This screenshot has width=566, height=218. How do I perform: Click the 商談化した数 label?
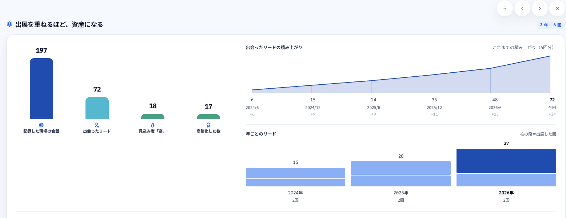click(208, 131)
